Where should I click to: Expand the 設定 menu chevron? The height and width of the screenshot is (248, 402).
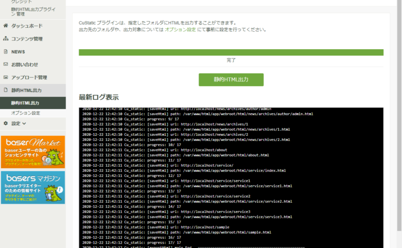pos(24,124)
